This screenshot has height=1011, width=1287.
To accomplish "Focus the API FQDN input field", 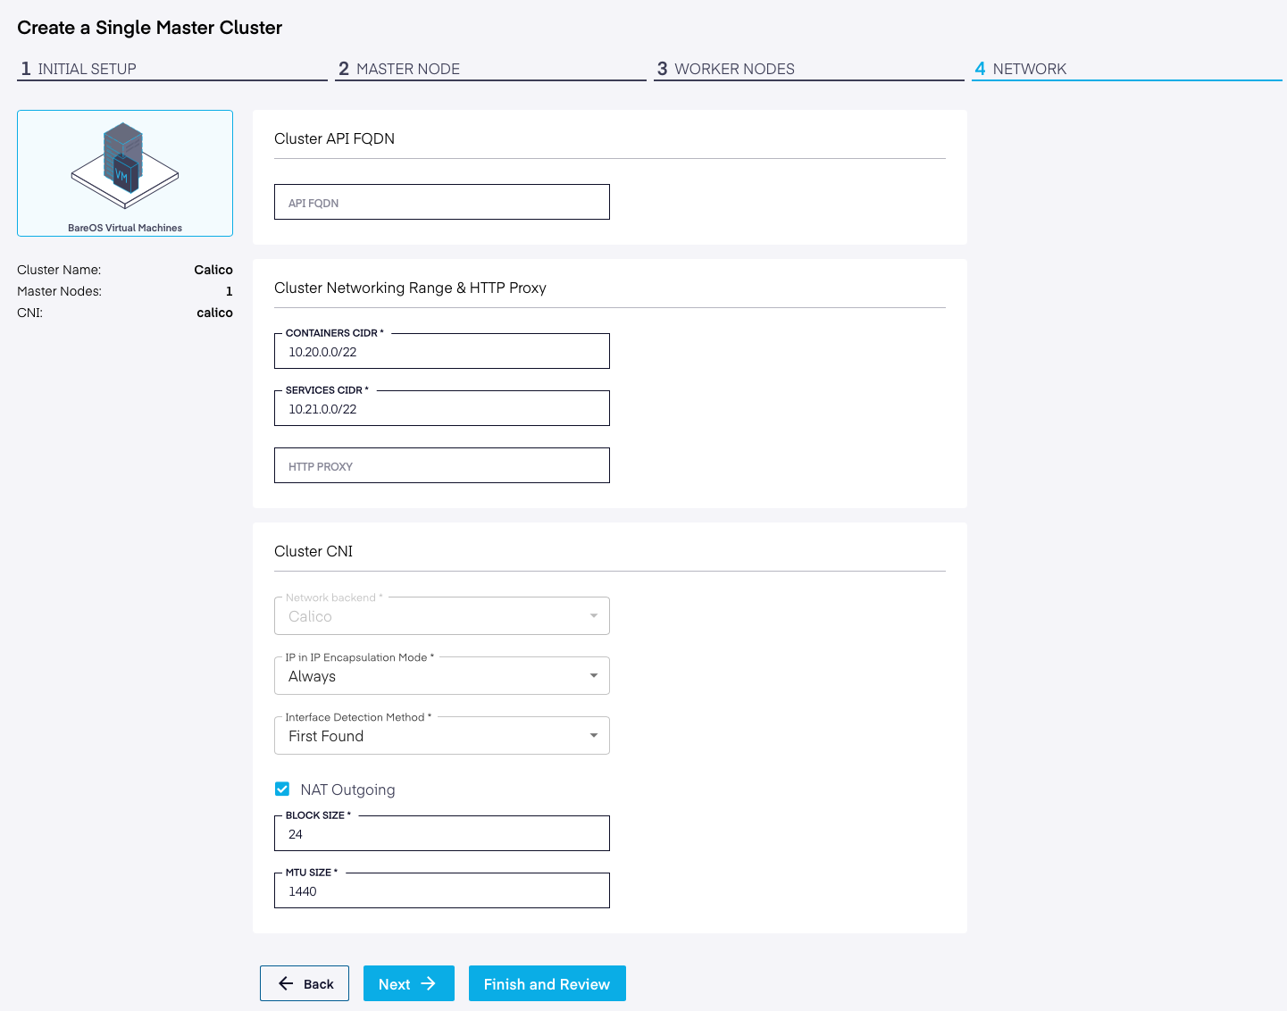I will pos(441,203).
